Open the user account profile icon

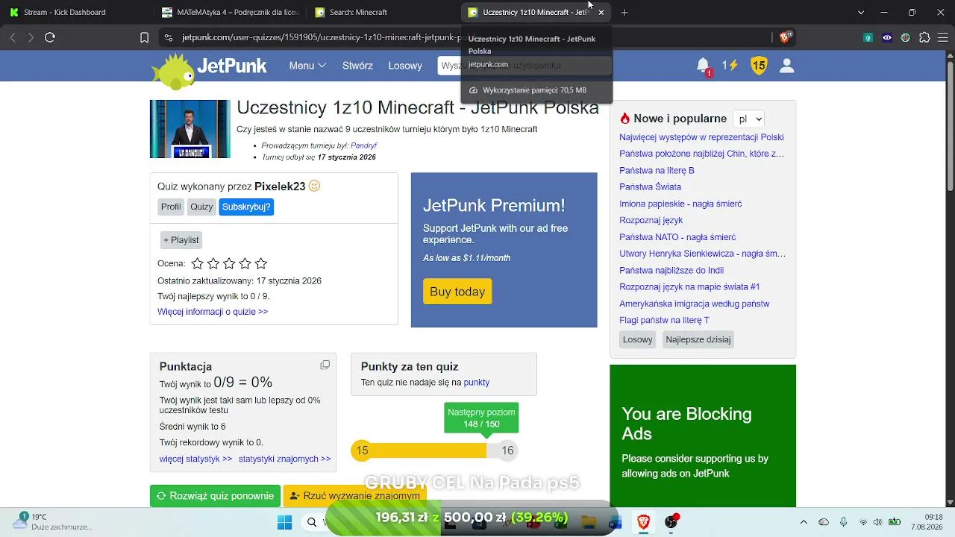coord(786,66)
